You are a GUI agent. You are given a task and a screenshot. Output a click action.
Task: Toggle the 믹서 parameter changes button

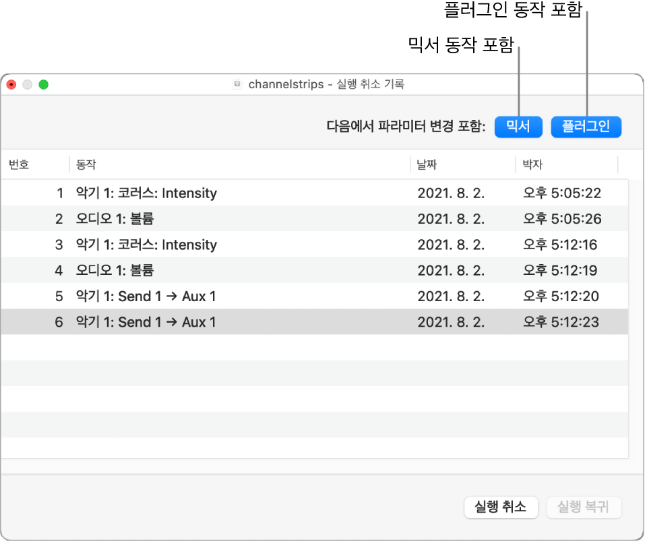[x=518, y=127]
